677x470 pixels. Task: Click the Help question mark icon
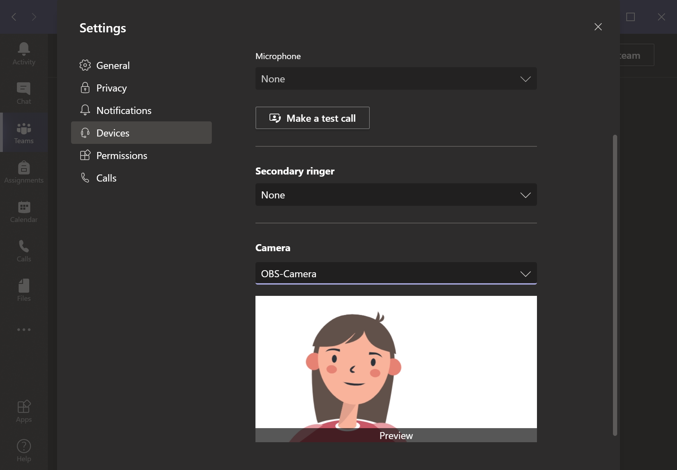click(x=24, y=450)
